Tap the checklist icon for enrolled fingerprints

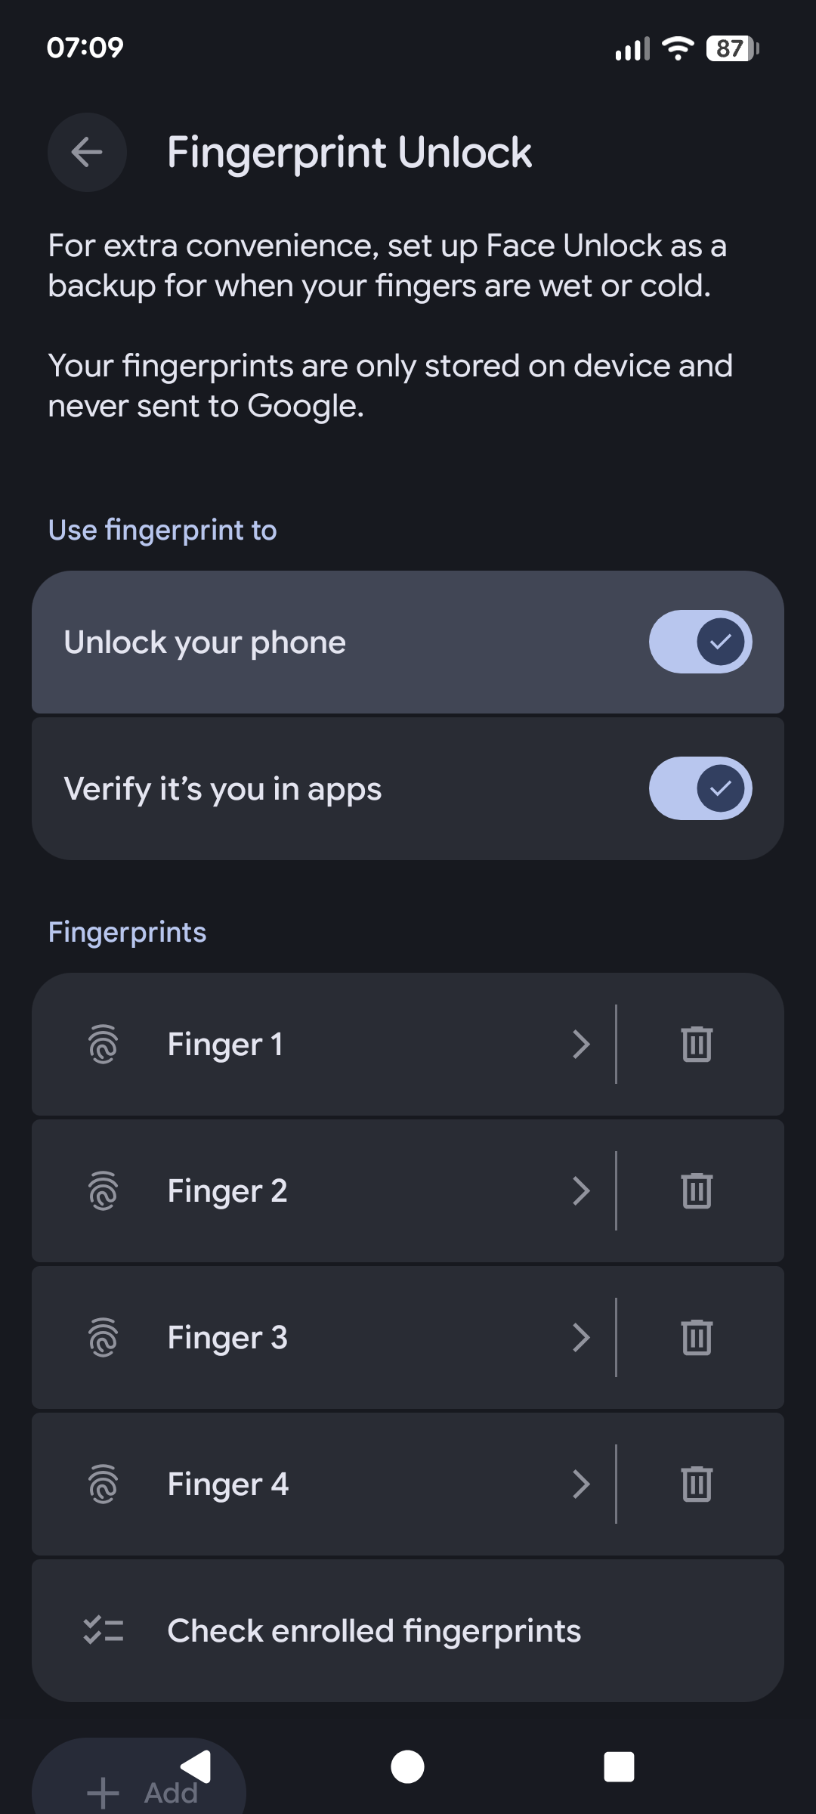(104, 1631)
